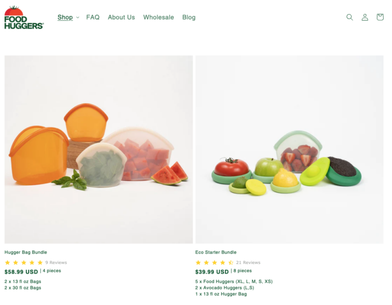Click Eco Starter Bundle star rating
The height and width of the screenshot is (305, 392).
[214, 262]
